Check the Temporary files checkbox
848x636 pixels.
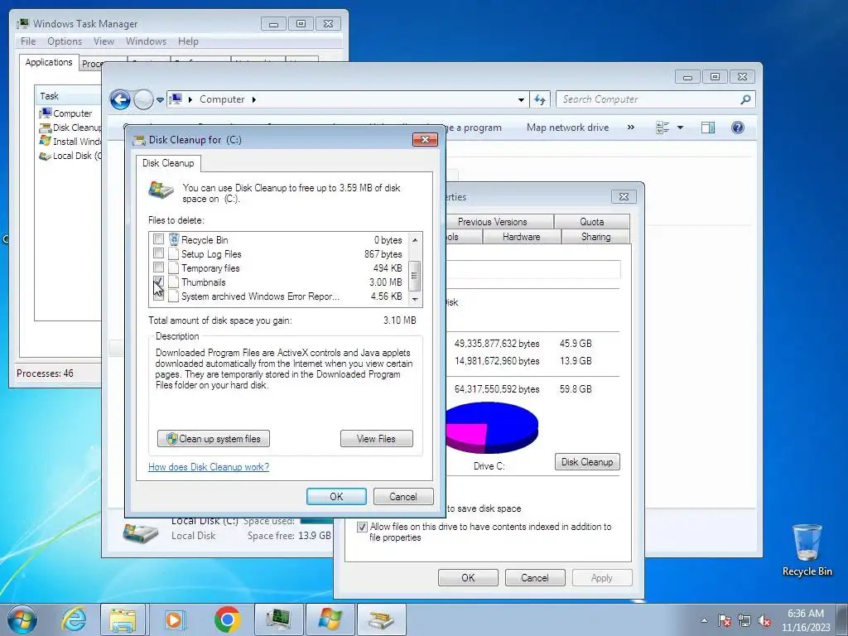[158, 267]
